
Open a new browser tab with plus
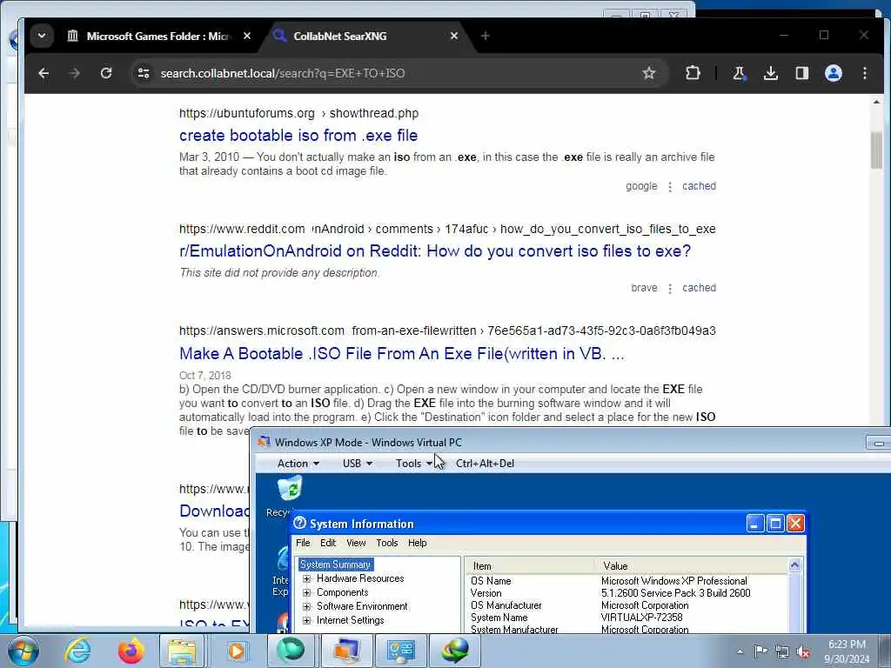[x=485, y=36]
